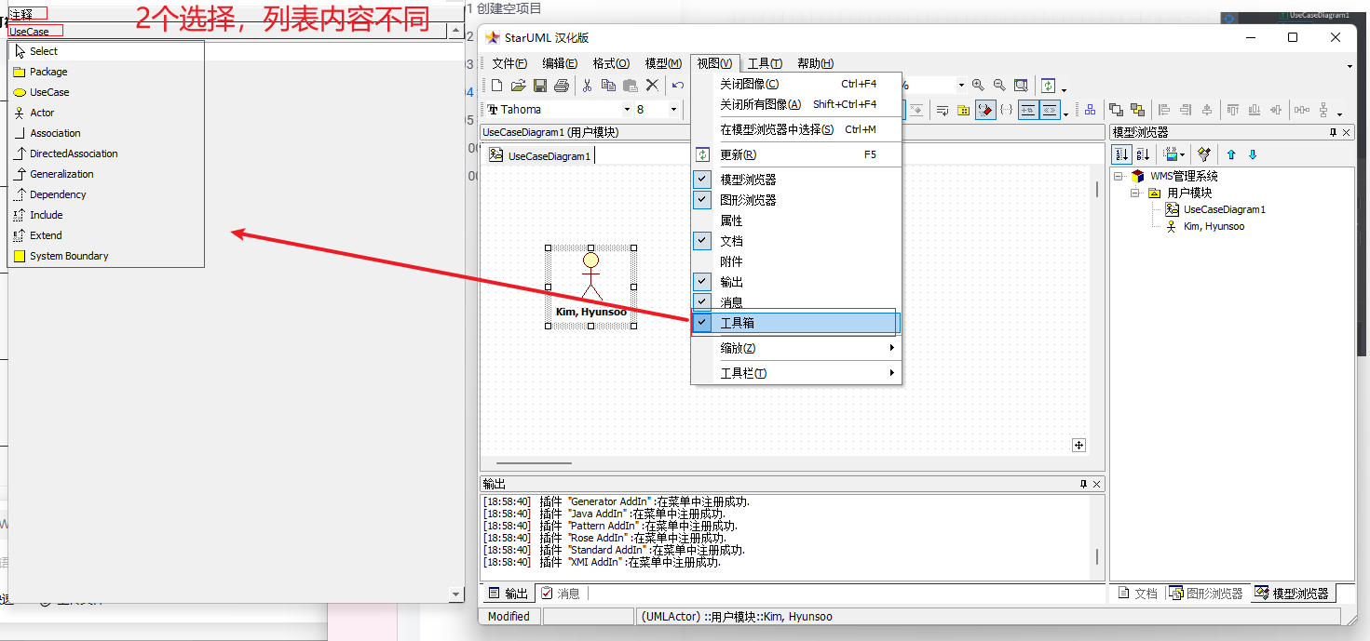
Task: Delete element with the X toolbar icon
Action: (x=652, y=86)
